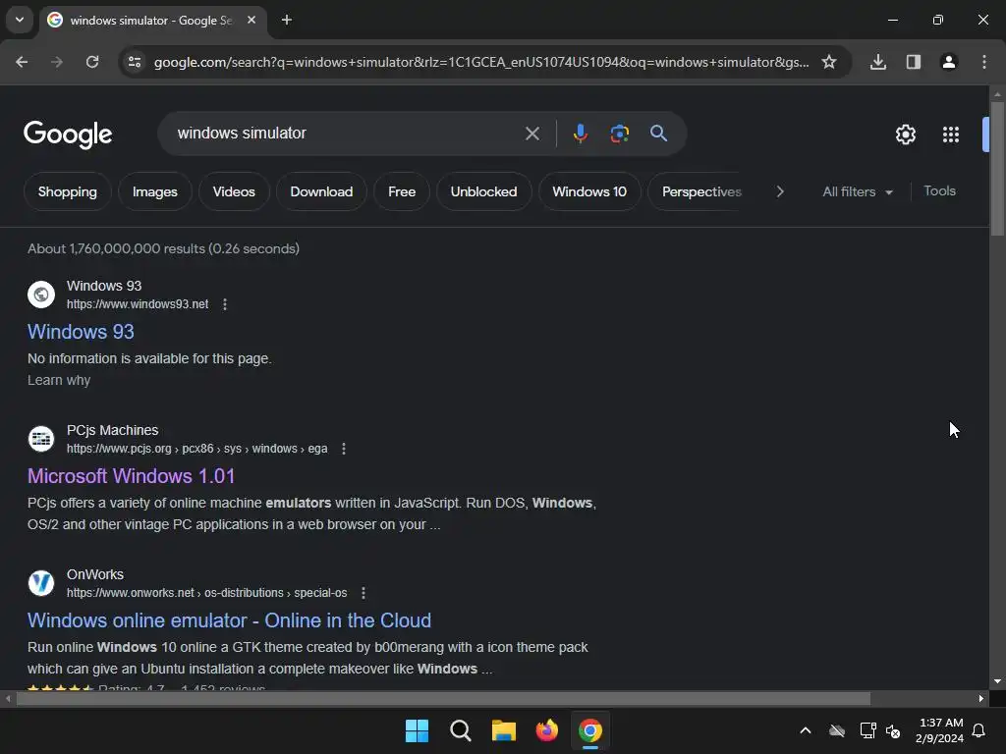The width and height of the screenshot is (1006, 754).
Task: Click the horizontal scrollbar thumb
Action: pyautogui.click(x=443, y=698)
